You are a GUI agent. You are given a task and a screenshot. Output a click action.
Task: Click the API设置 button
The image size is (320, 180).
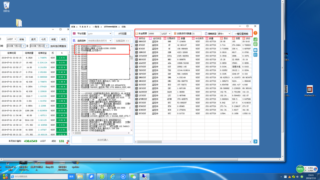tap(123, 33)
